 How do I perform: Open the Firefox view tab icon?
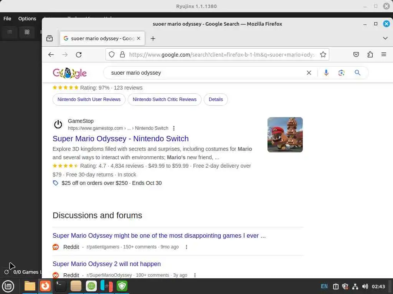50,39
